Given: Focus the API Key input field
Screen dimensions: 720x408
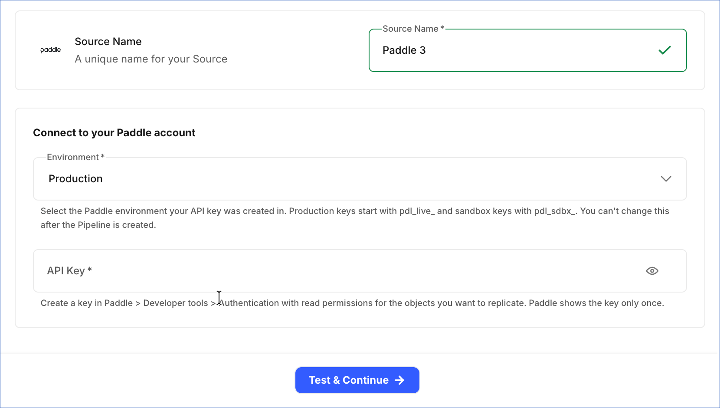Looking at the screenshot, I should coord(360,271).
